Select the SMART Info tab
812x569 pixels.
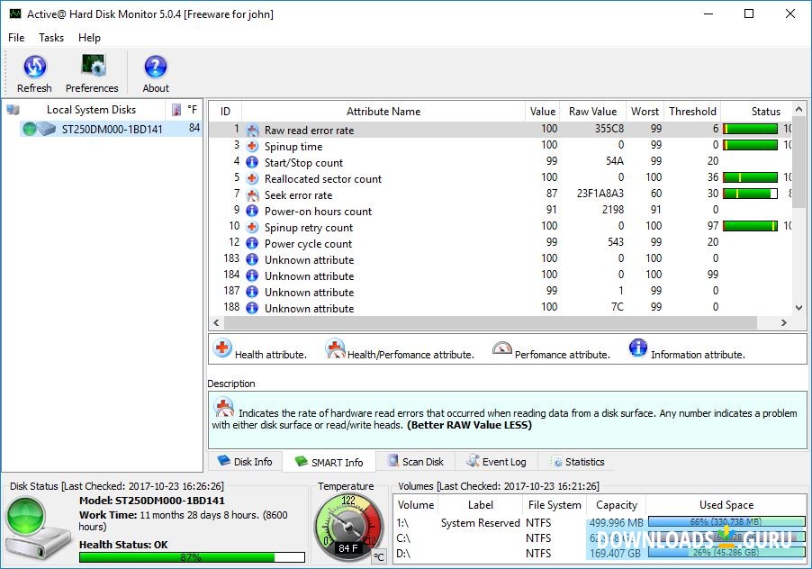click(x=329, y=462)
